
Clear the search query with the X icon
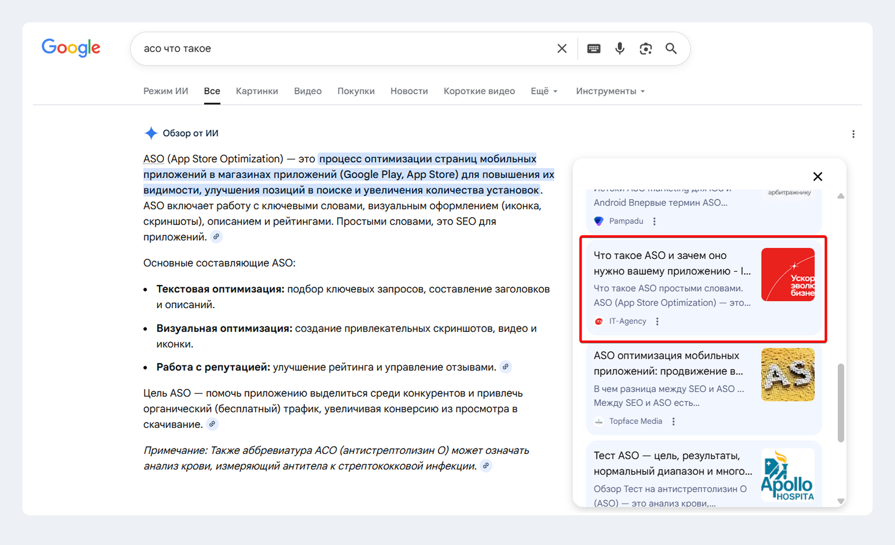click(562, 48)
